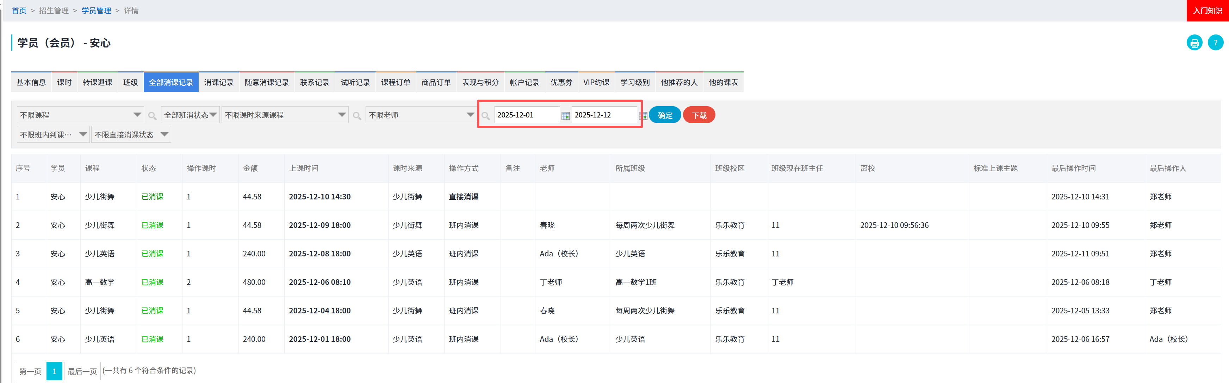This screenshot has width=1229, height=383.
Task: Click the printer icon to print student details
Action: pyautogui.click(x=1194, y=43)
